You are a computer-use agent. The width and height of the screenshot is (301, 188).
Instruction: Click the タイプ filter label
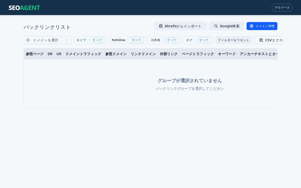point(81,40)
